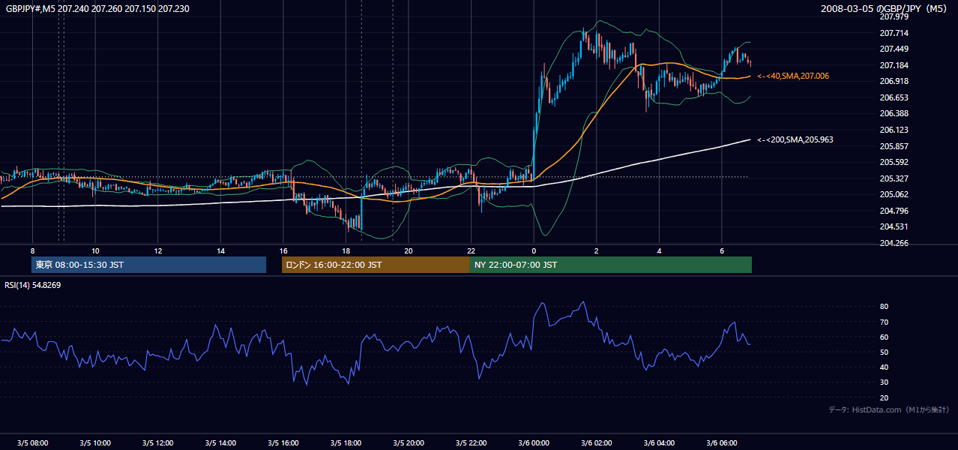Viewport: 958px width, 450px height.
Task: Click the price-chart hour label 22
Action: [471, 251]
